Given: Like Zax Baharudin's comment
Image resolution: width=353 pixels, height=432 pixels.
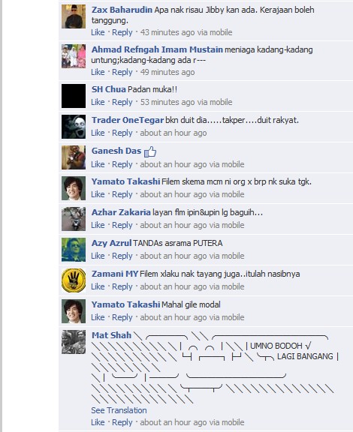Looking at the screenshot, I should 98,32.
